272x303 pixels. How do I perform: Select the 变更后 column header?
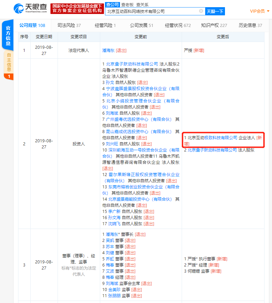tap(223, 37)
